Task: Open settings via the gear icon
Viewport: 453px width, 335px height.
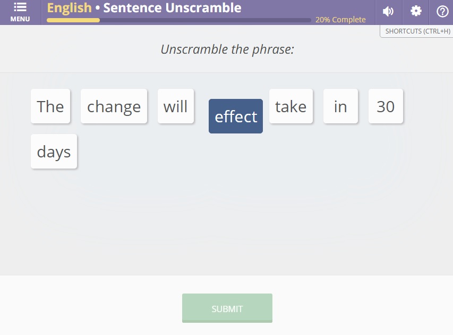Action: (x=416, y=12)
